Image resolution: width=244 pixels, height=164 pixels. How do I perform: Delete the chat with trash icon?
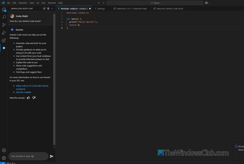48,8
